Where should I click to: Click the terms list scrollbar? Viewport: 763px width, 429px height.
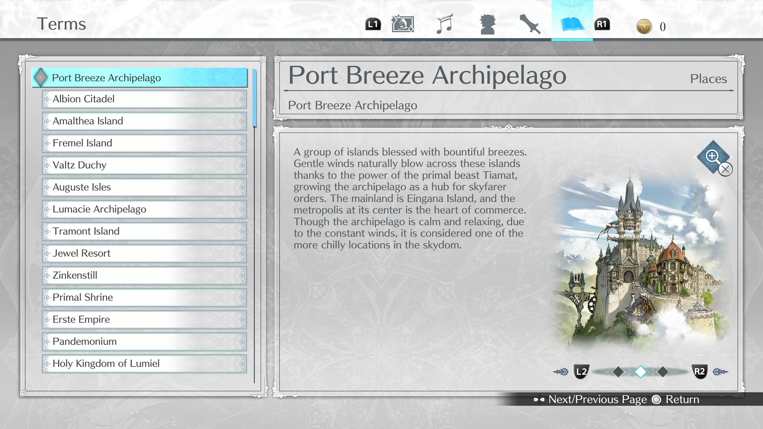254,99
